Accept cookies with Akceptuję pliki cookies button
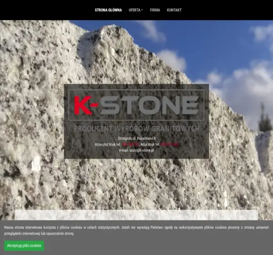Screen dimensions: 273x255 tap(24, 245)
